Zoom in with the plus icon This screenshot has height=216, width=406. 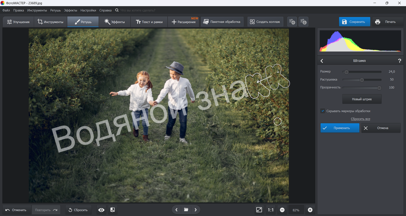click(310, 210)
